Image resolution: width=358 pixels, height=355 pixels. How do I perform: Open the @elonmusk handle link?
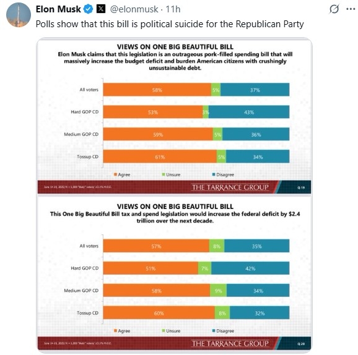134,9
